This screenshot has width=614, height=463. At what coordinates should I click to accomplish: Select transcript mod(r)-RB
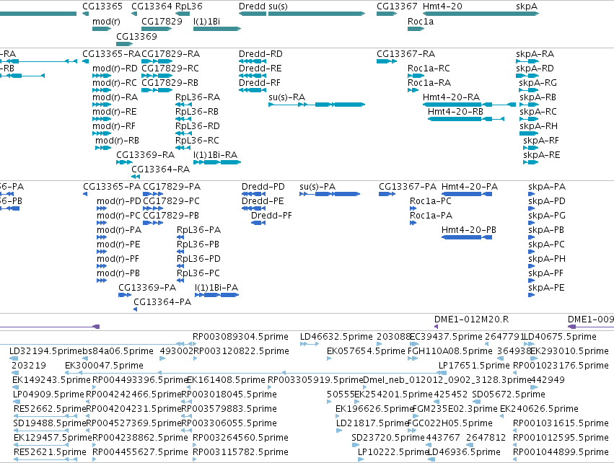(x=117, y=141)
